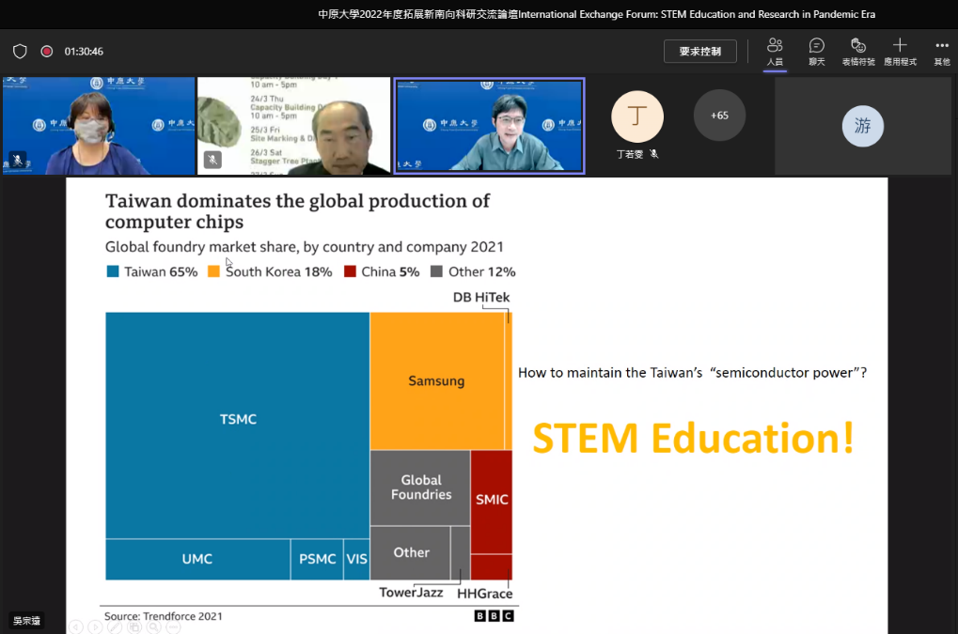This screenshot has width=958, height=634.
Task: Open the Reactions (表情符號) menu
Action: pyautogui.click(x=858, y=52)
